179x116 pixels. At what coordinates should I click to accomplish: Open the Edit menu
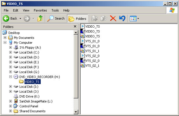point(16,10)
